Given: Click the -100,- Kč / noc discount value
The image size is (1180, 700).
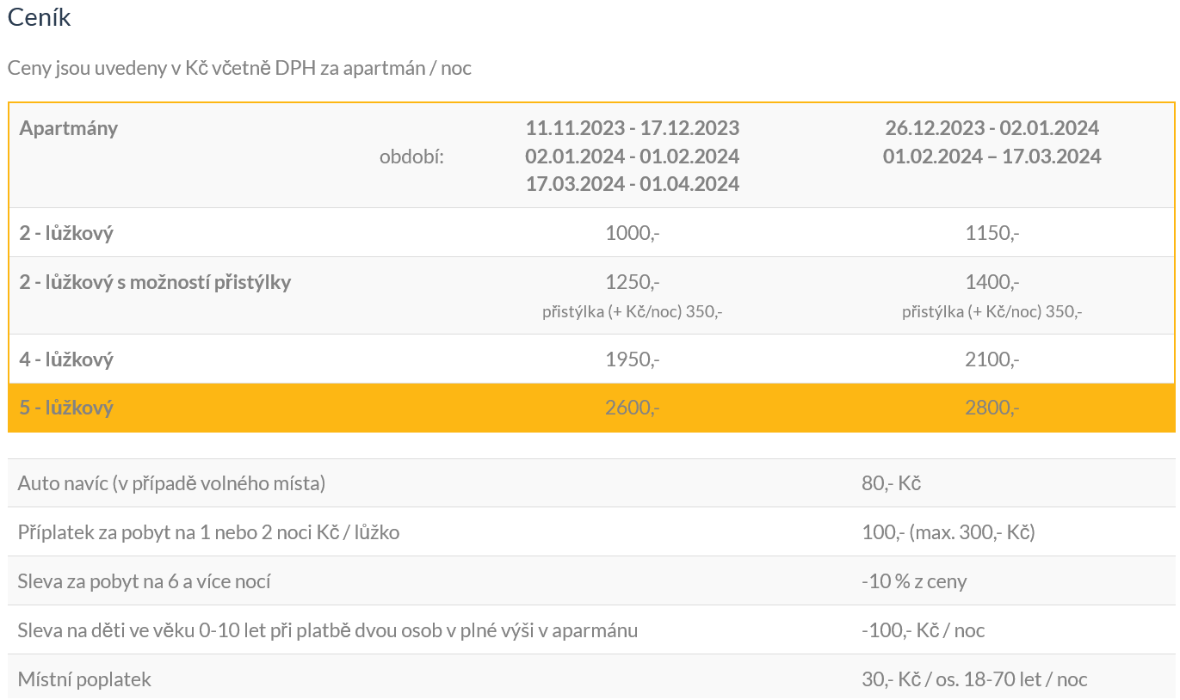Looking at the screenshot, I should pyautogui.click(x=923, y=630).
